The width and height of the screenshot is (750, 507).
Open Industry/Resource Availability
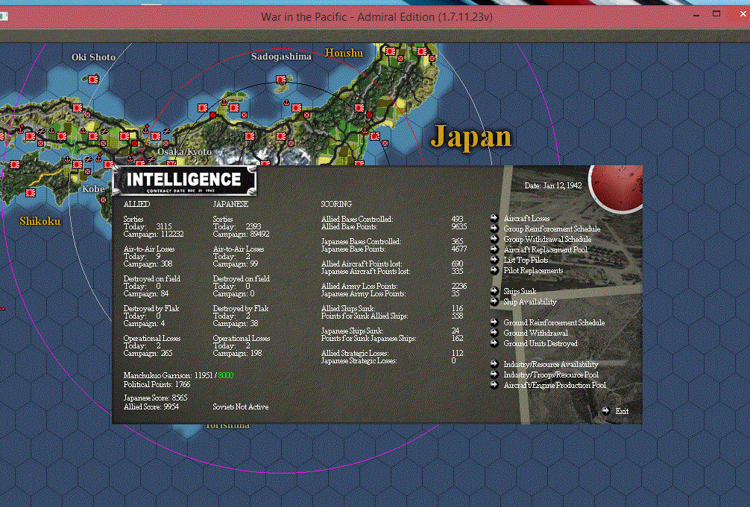point(551,365)
